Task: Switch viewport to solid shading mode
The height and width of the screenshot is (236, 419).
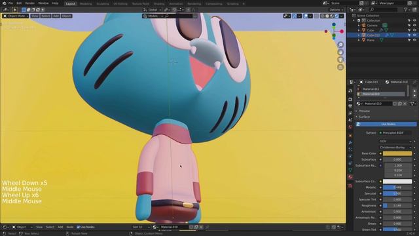Action: pos(327,16)
